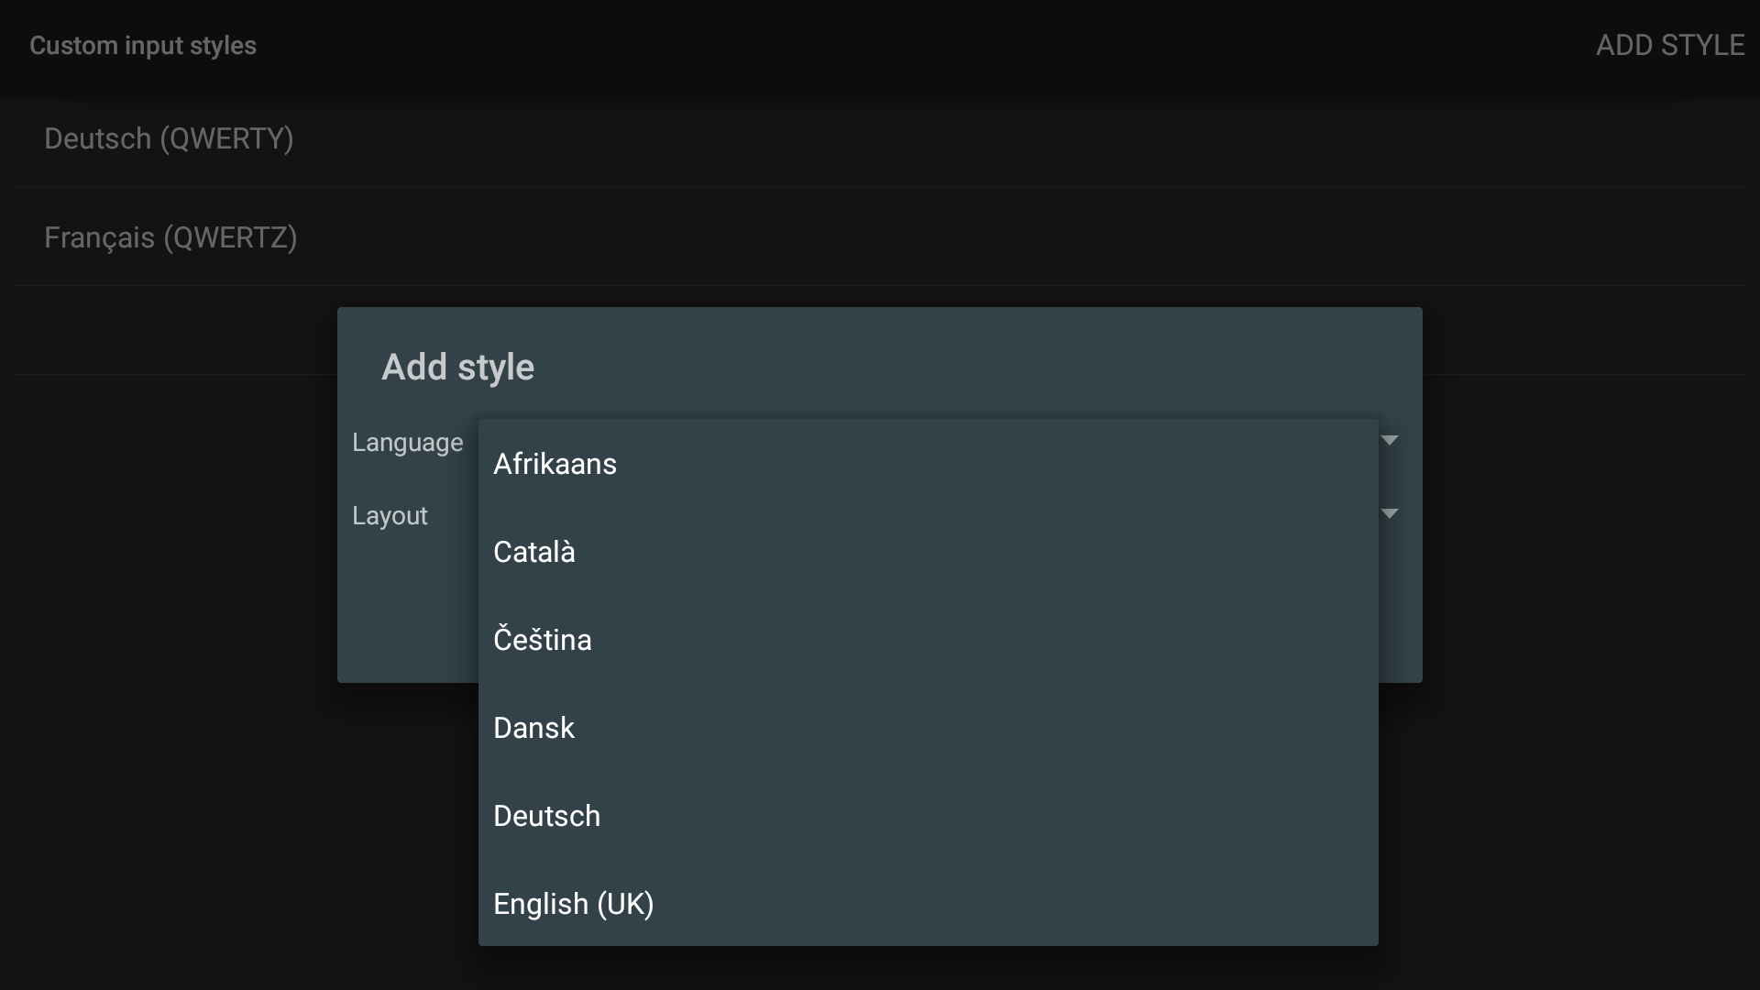Screen dimensions: 1760x990
Task: Open the Deutsch (QWERTY) input style
Action: [x=169, y=139]
